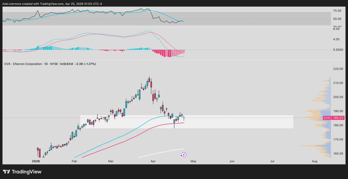Select the white support zone rectangle drawing
This screenshot has height=179, width=348.
[x=187, y=122]
